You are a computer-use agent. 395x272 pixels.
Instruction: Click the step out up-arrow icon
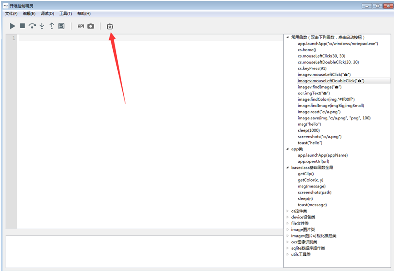click(x=52, y=26)
